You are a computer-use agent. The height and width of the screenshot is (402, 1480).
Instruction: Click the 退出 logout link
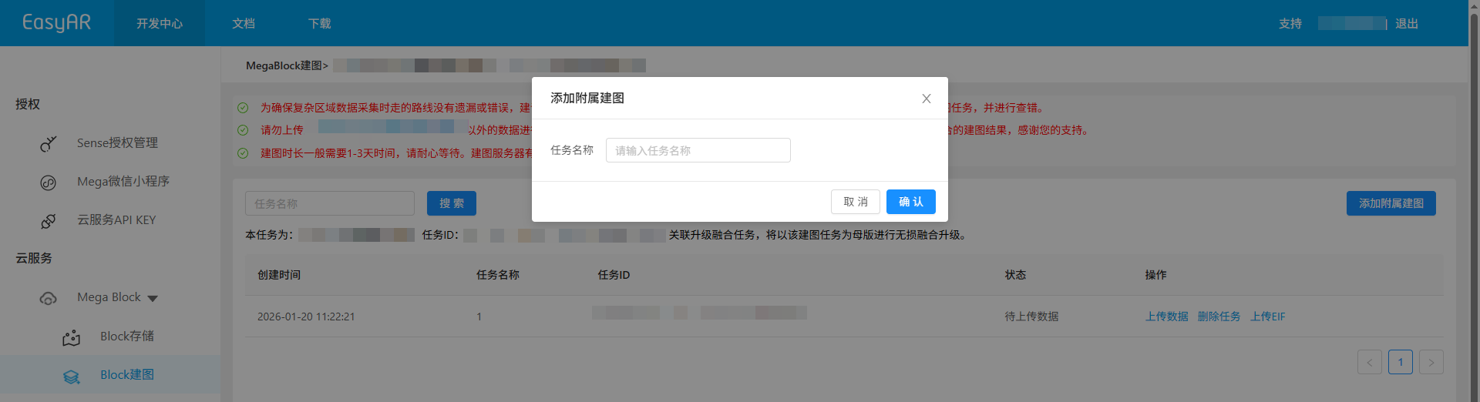click(1406, 24)
